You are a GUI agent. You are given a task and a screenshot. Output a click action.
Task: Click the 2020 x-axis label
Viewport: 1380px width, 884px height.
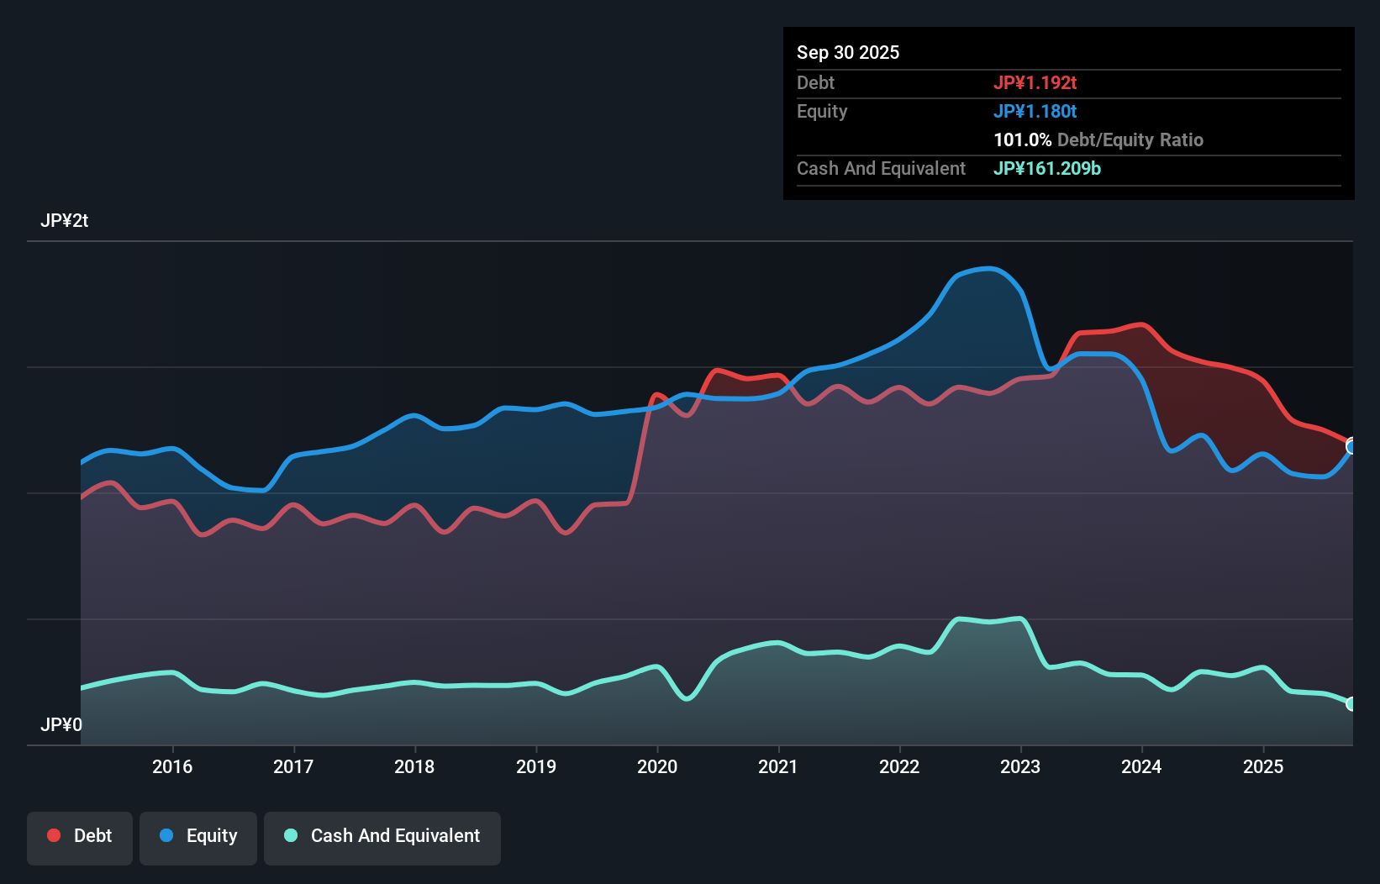point(657,766)
